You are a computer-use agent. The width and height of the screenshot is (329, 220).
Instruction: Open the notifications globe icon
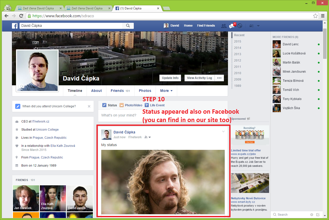(x=240, y=26)
